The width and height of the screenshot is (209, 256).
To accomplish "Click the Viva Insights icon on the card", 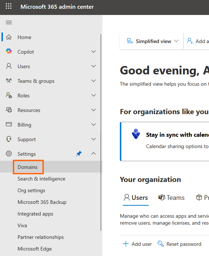I will point(136,134).
